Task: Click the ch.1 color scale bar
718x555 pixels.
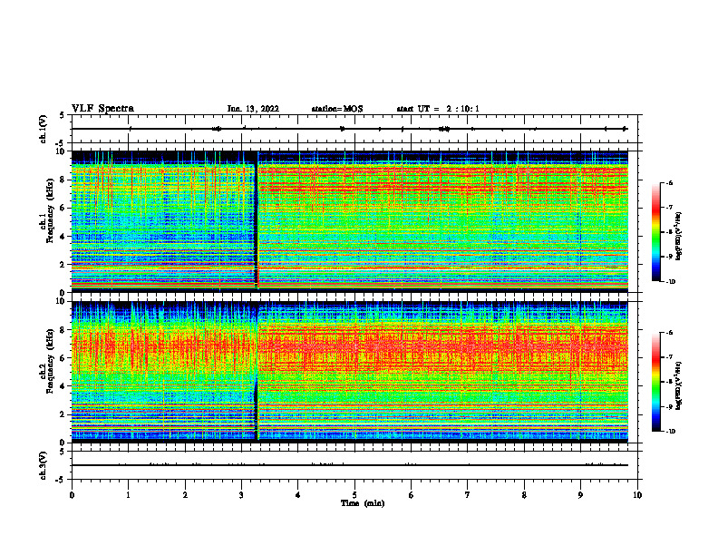Action: pyautogui.click(x=655, y=232)
